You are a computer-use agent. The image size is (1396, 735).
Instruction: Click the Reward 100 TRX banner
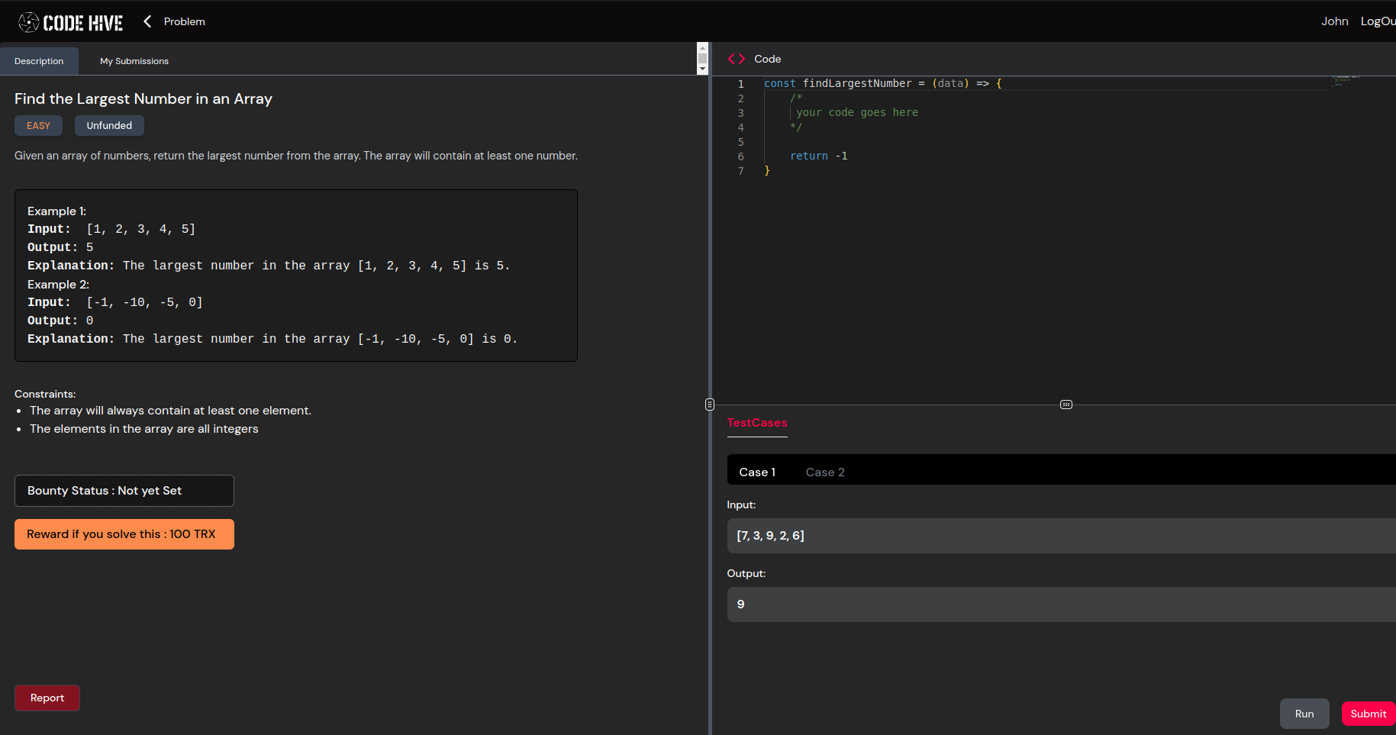124,534
